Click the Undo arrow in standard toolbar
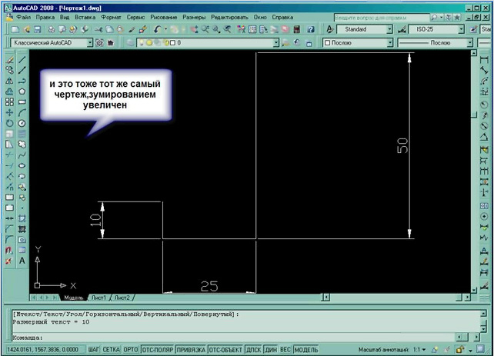 pos(157,29)
